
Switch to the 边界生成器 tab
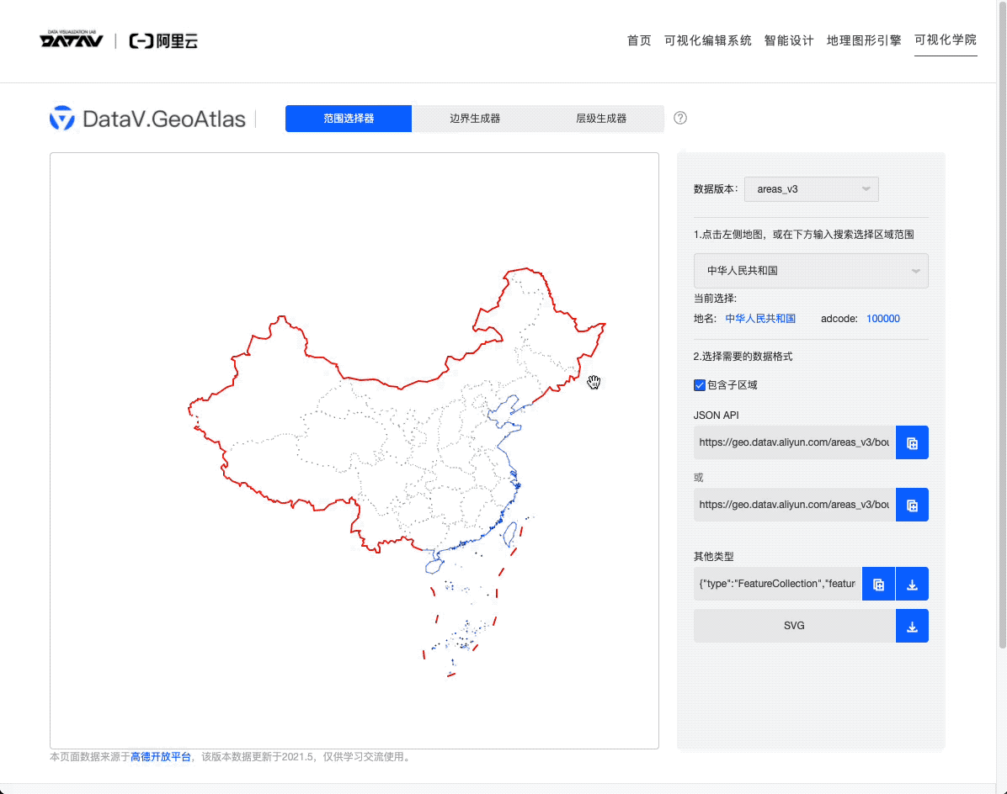(x=475, y=119)
